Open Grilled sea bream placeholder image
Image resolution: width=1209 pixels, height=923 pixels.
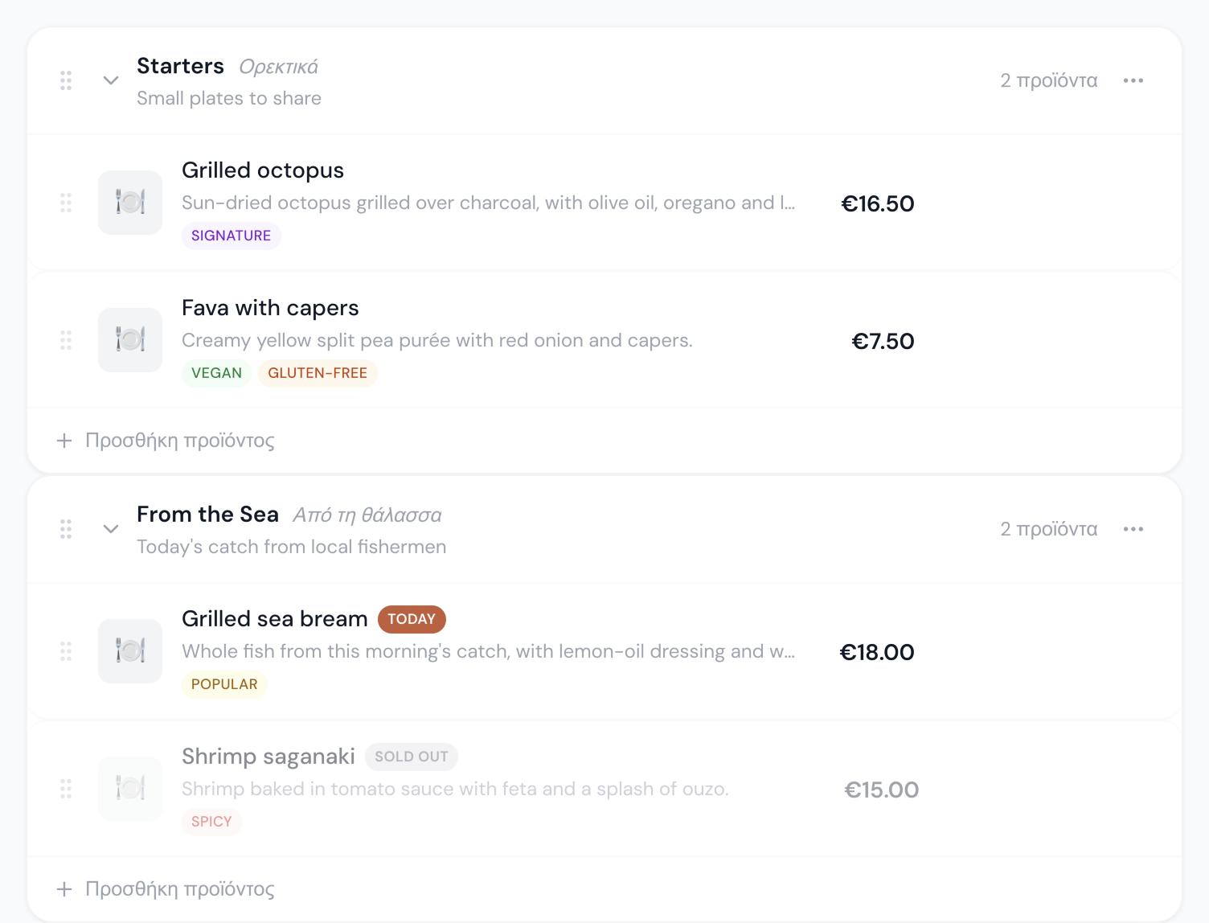point(130,651)
